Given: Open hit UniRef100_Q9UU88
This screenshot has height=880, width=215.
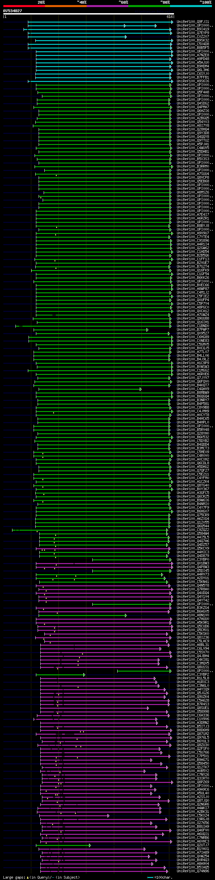Looking at the screenshot, I should pos(193,319).
